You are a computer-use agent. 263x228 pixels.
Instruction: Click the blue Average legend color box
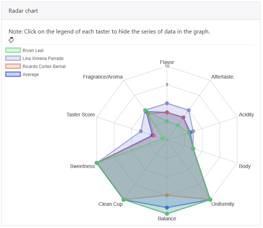click(13, 75)
